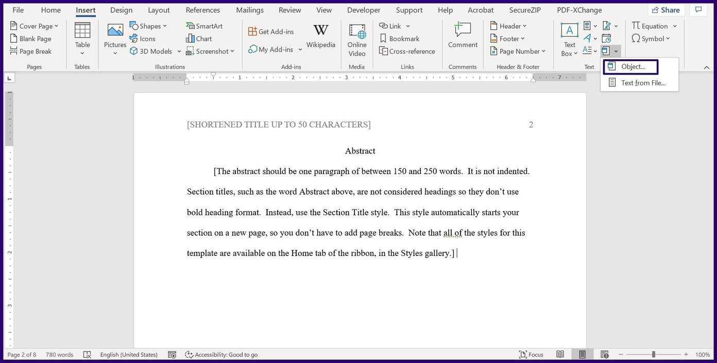
Task: Switch to Web Layout view
Action: (x=605, y=355)
